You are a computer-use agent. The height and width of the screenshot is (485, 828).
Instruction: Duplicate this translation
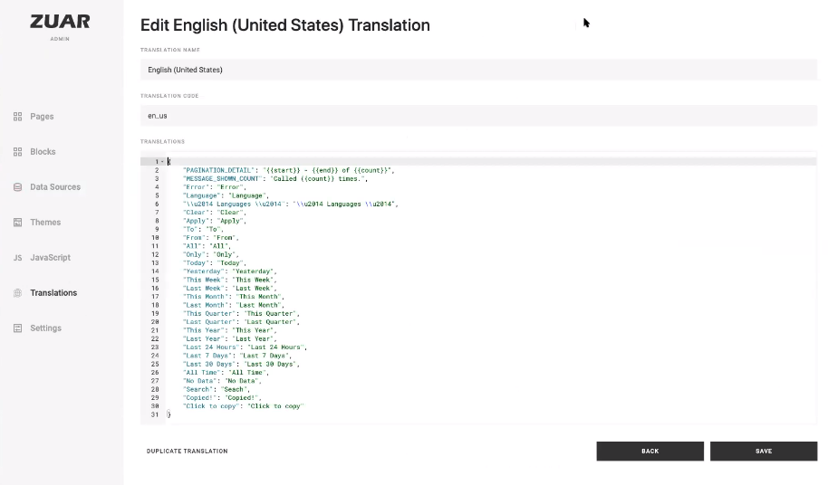[187, 452]
